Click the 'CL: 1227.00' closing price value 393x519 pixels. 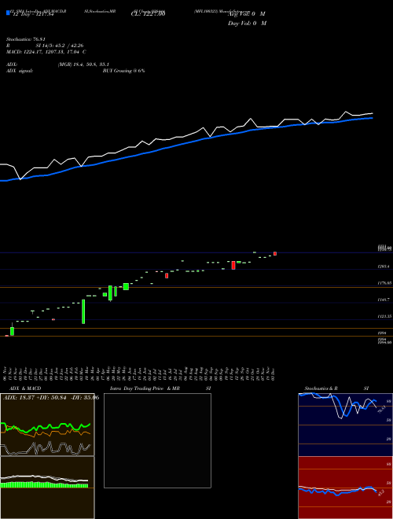point(148,14)
